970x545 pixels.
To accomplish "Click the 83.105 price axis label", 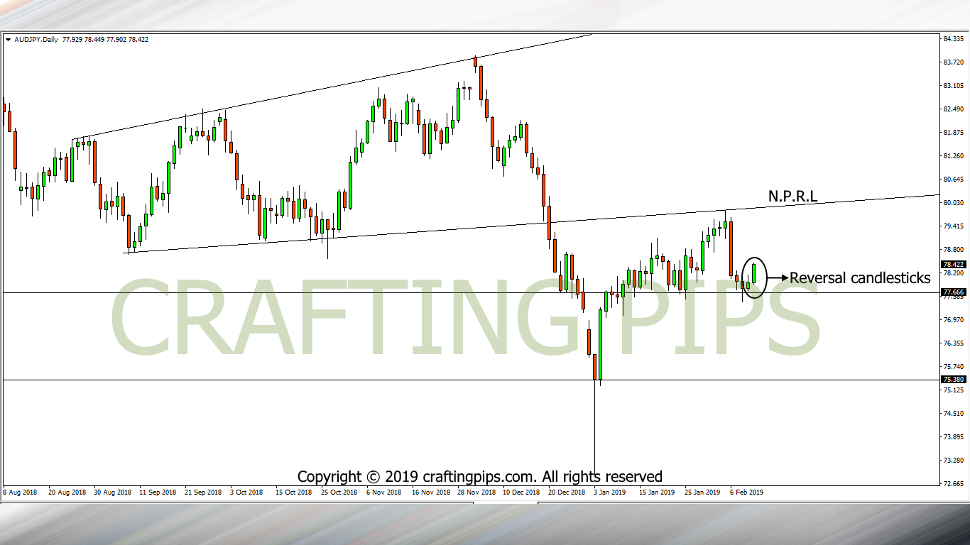I will coord(953,86).
